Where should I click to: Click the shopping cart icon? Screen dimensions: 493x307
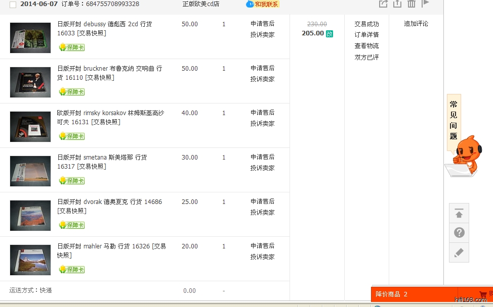click(482, 294)
